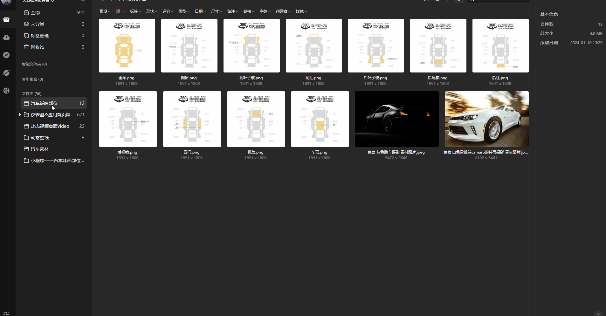Open the sliders settings icon at bottom left
This screenshot has width=606, height=316.
[x=6, y=313]
